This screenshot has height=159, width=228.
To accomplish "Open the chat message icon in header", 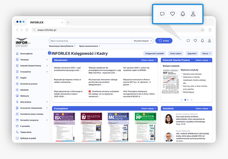I will pos(188,41).
